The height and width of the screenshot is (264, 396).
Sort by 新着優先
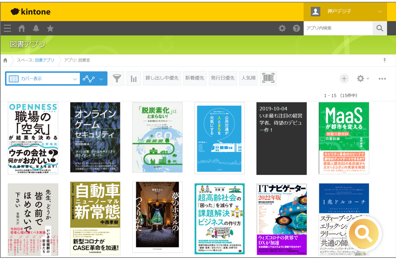click(x=195, y=78)
